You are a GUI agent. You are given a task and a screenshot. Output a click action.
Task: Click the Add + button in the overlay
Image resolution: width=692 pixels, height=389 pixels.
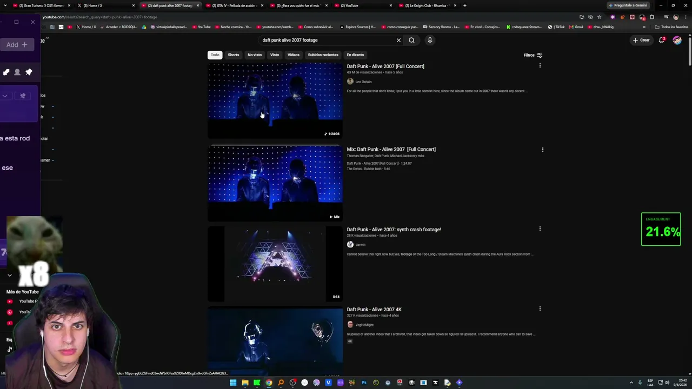pos(17,45)
